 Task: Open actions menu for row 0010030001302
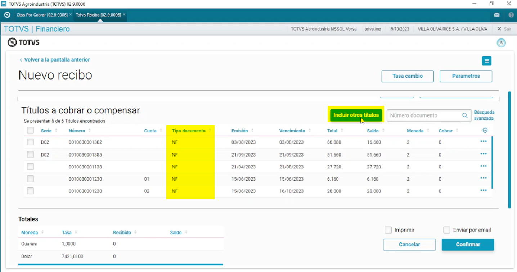tap(484, 141)
